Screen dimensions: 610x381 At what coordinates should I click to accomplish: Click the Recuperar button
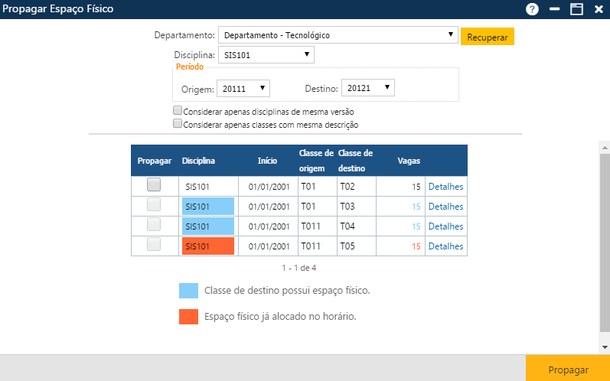click(487, 37)
